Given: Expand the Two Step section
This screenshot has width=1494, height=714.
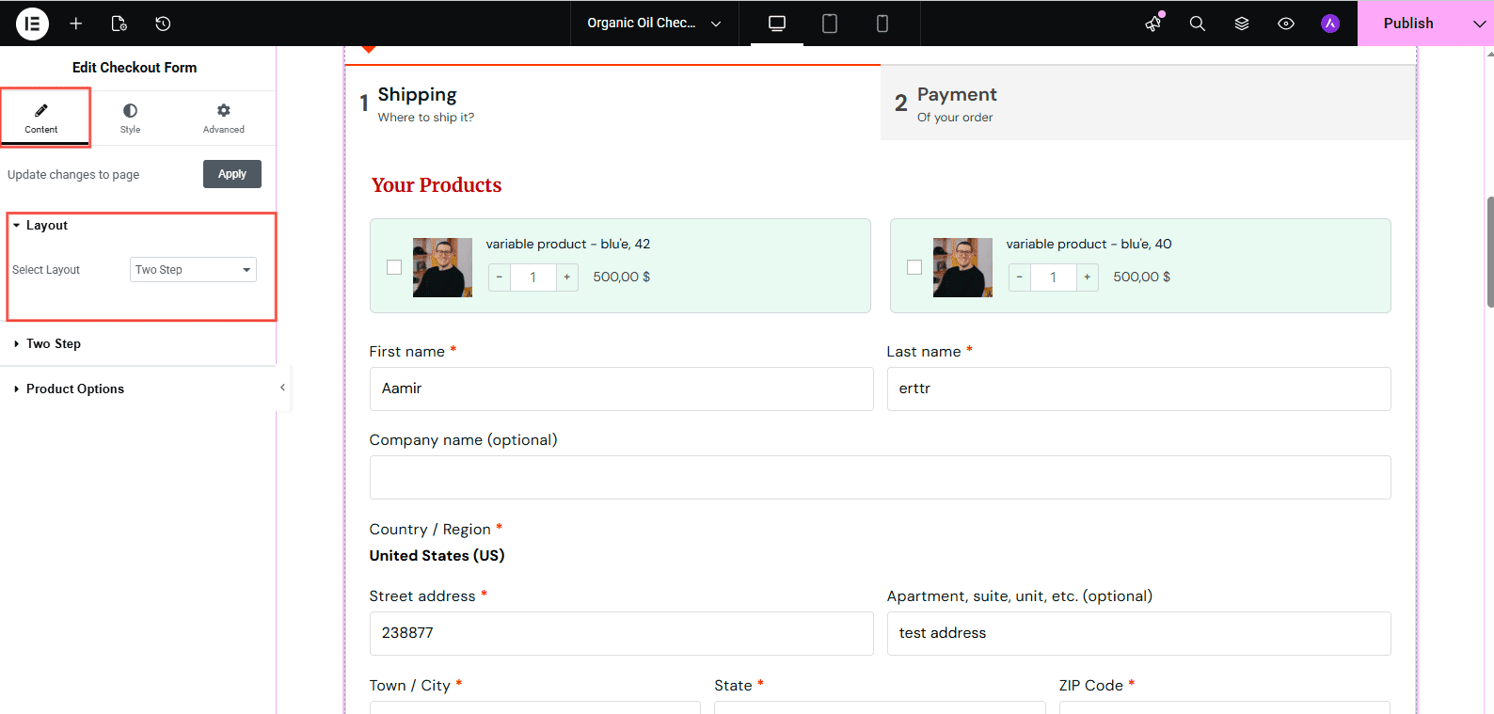Looking at the screenshot, I should [x=54, y=344].
